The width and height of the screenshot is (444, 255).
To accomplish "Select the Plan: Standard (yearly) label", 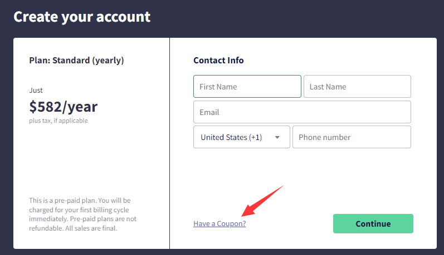I will (x=76, y=60).
